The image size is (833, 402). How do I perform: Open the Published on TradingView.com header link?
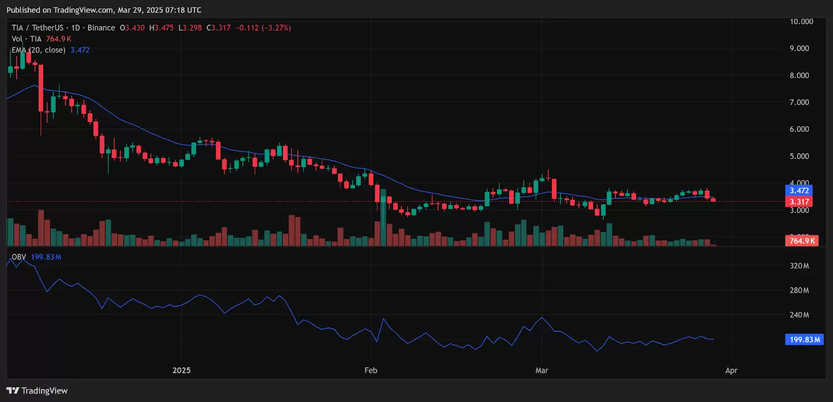tap(104, 10)
